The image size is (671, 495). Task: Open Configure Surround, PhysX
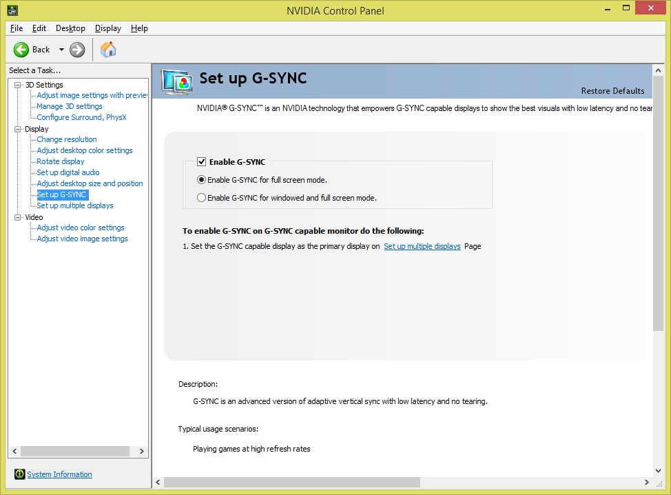click(81, 117)
